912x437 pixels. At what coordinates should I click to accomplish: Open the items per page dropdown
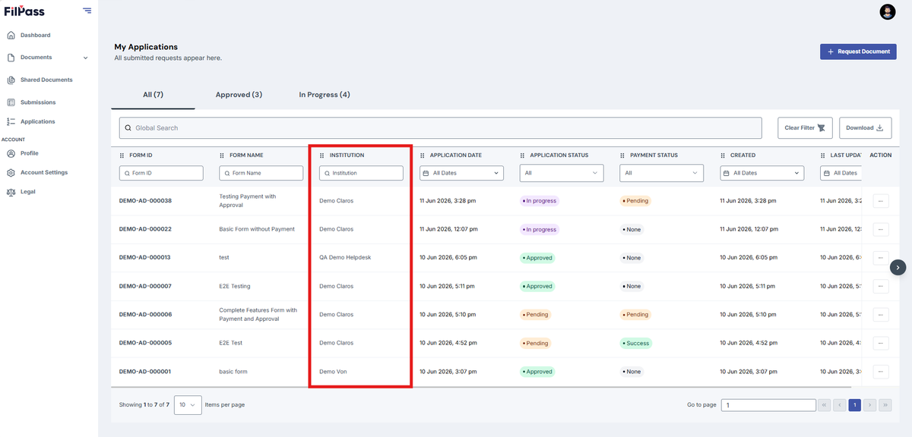pos(188,405)
